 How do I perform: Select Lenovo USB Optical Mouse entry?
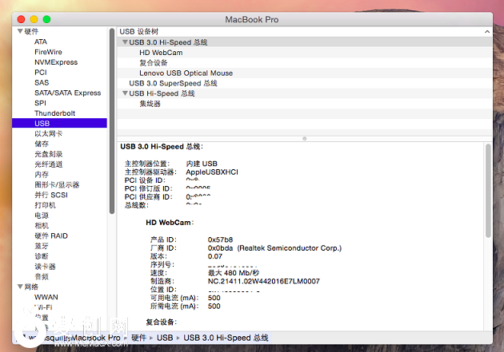(186, 73)
